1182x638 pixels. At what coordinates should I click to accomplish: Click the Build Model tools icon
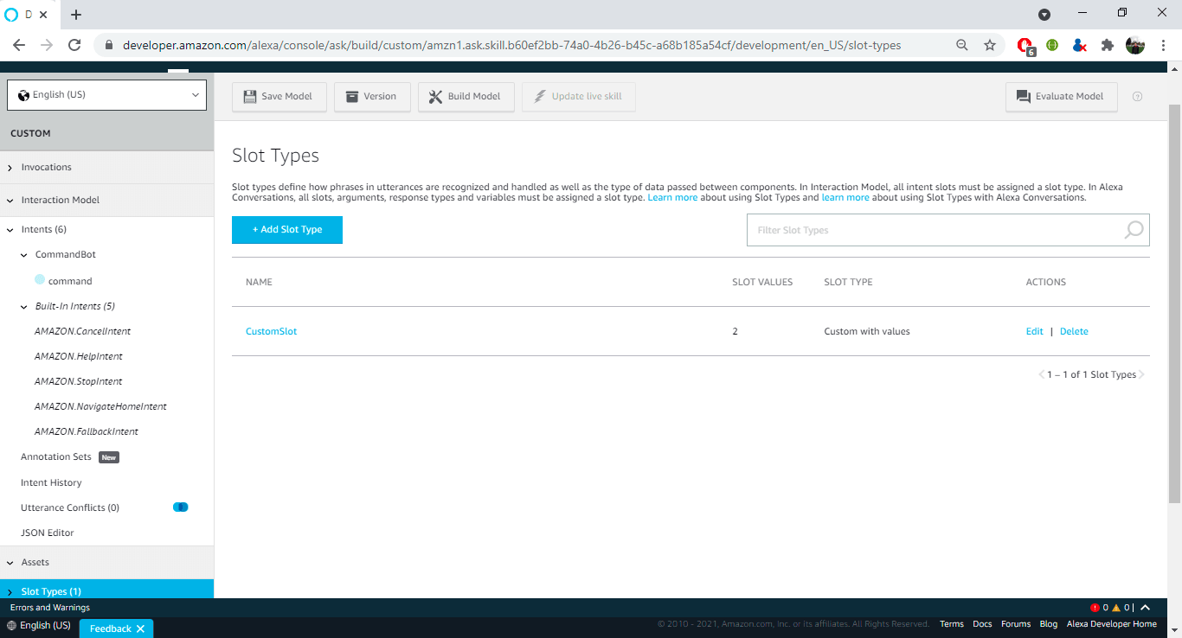point(435,97)
